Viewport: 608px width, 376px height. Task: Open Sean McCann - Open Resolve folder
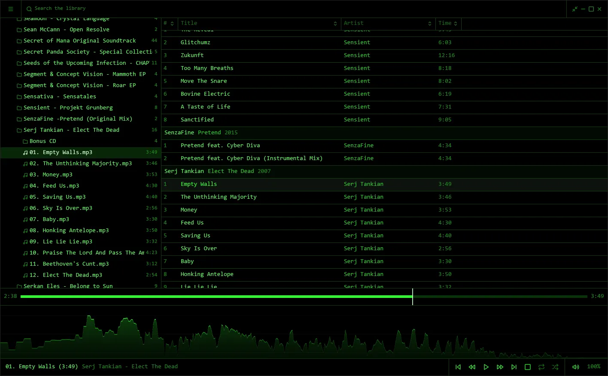coord(81,30)
